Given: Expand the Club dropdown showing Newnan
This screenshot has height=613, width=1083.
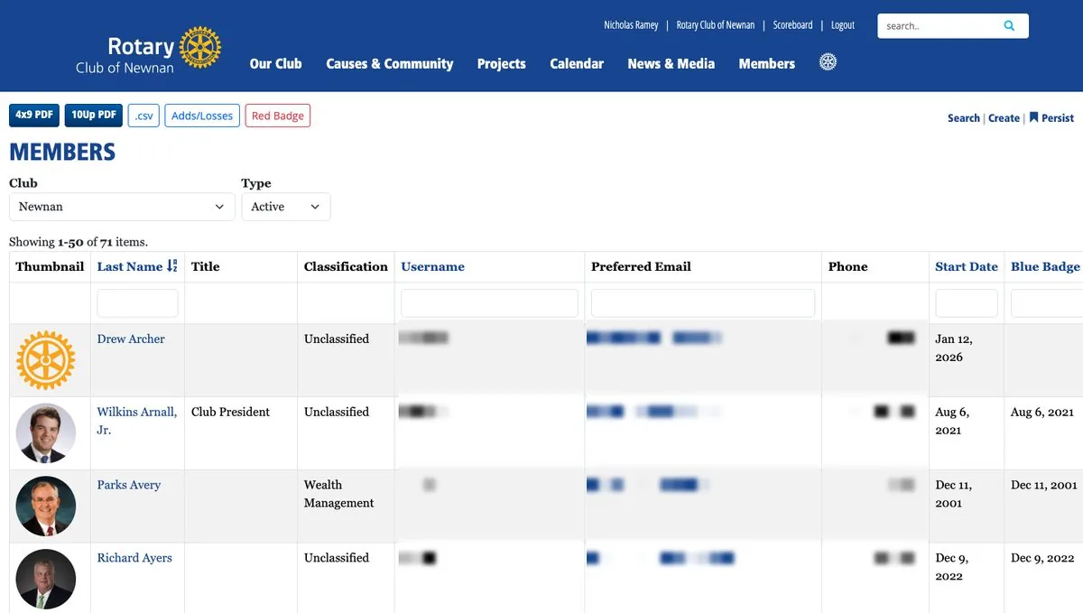Looking at the screenshot, I should click(x=121, y=207).
